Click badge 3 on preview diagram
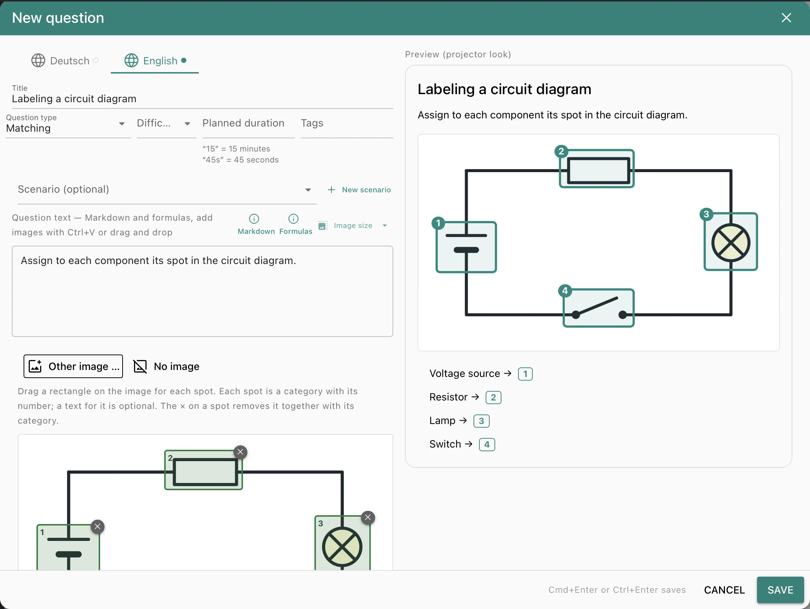 pos(706,214)
